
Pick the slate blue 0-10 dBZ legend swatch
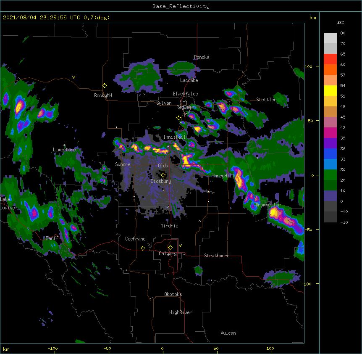[330, 196]
